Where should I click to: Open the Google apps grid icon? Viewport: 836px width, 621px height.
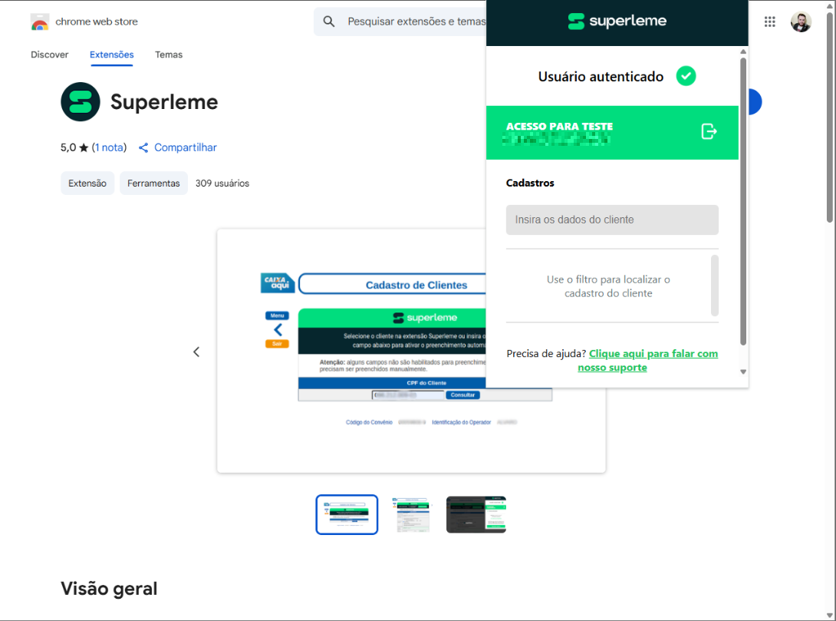[x=769, y=21]
